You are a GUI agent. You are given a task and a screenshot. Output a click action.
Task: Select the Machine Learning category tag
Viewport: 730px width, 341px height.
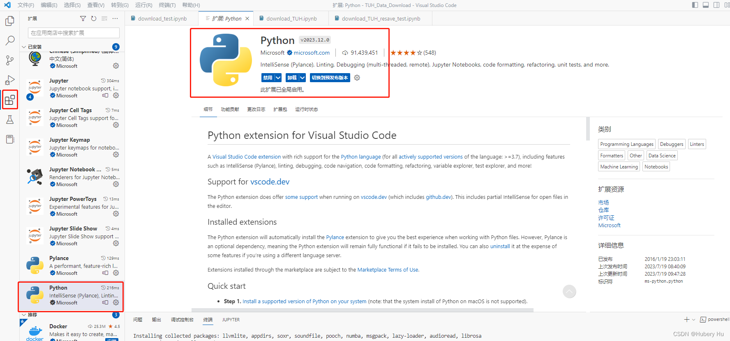pos(619,166)
